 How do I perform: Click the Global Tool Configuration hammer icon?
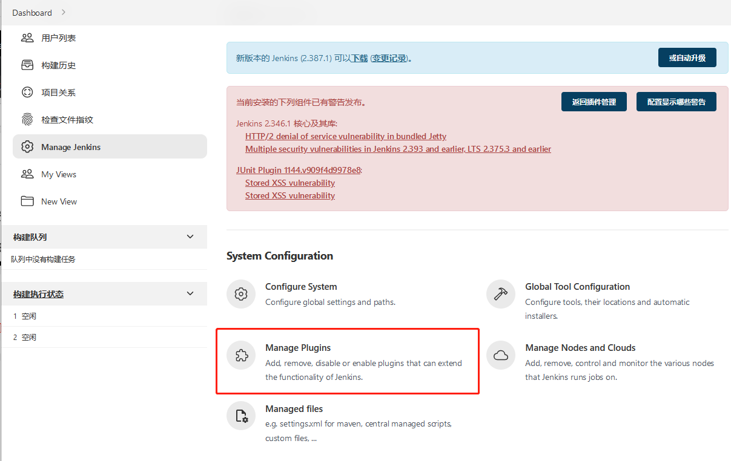pos(501,294)
